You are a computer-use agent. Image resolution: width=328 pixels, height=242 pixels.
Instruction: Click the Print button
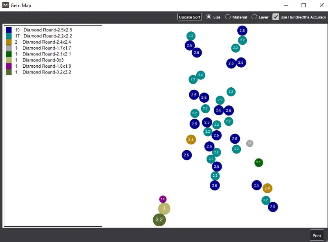pos(317,235)
